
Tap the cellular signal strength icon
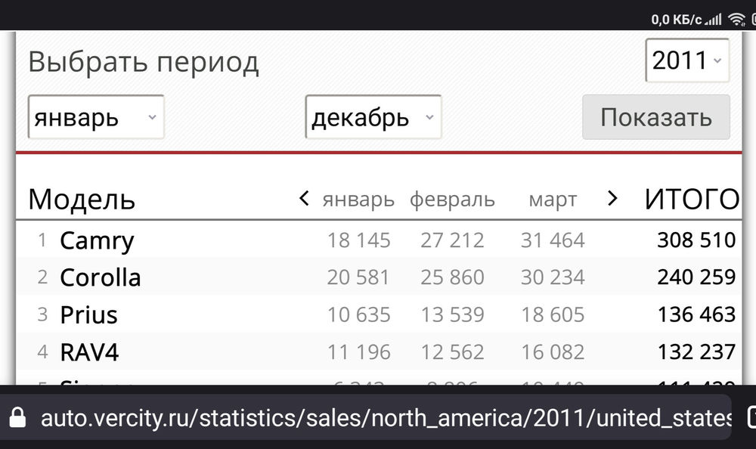(x=714, y=20)
